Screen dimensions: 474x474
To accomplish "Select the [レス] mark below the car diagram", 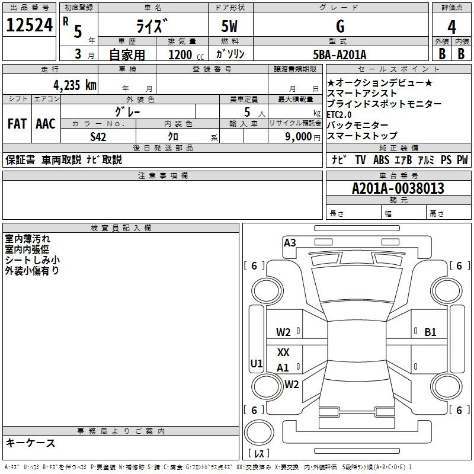I will (258, 454).
